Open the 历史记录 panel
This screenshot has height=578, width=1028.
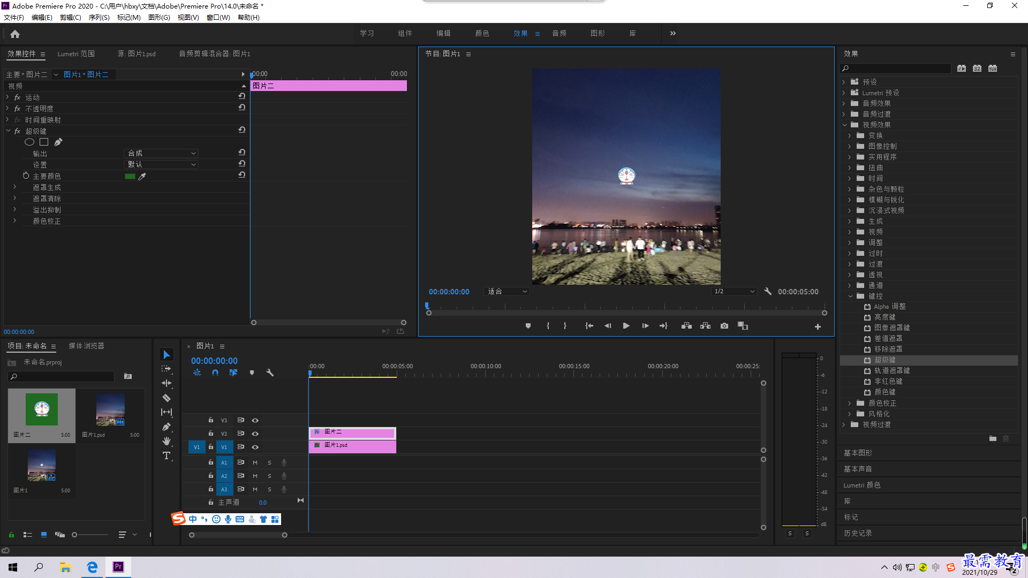(x=858, y=533)
